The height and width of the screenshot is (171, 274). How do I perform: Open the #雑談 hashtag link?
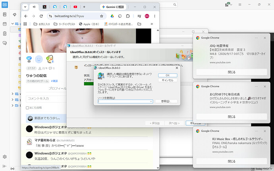(x=54, y=81)
